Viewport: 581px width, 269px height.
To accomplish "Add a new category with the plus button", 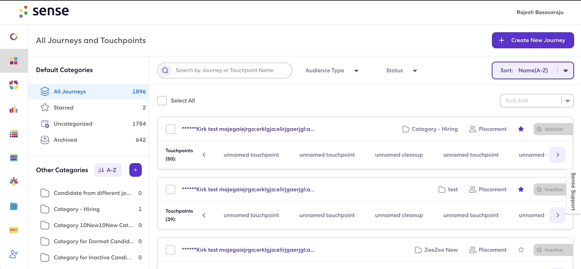I will click(x=135, y=170).
